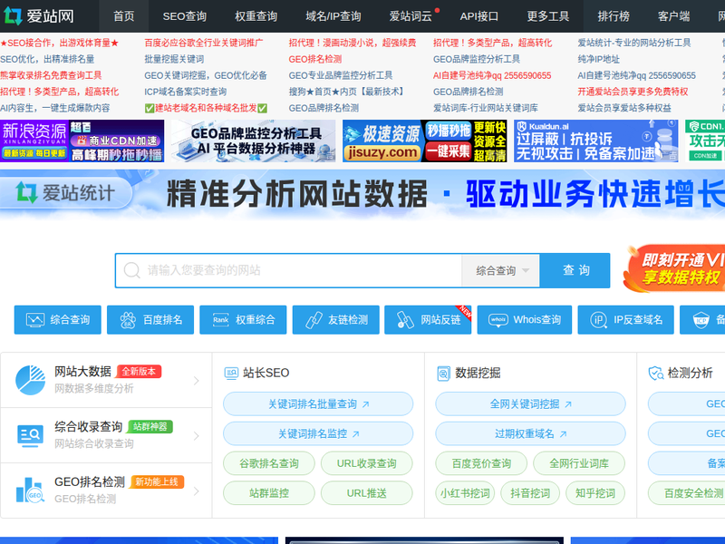Open the 更多工具 menu
This screenshot has width=725, height=544.
tap(548, 16)
